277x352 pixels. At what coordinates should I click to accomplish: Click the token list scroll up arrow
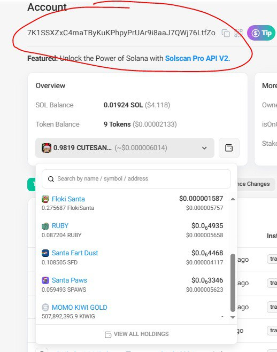point(233,199)
